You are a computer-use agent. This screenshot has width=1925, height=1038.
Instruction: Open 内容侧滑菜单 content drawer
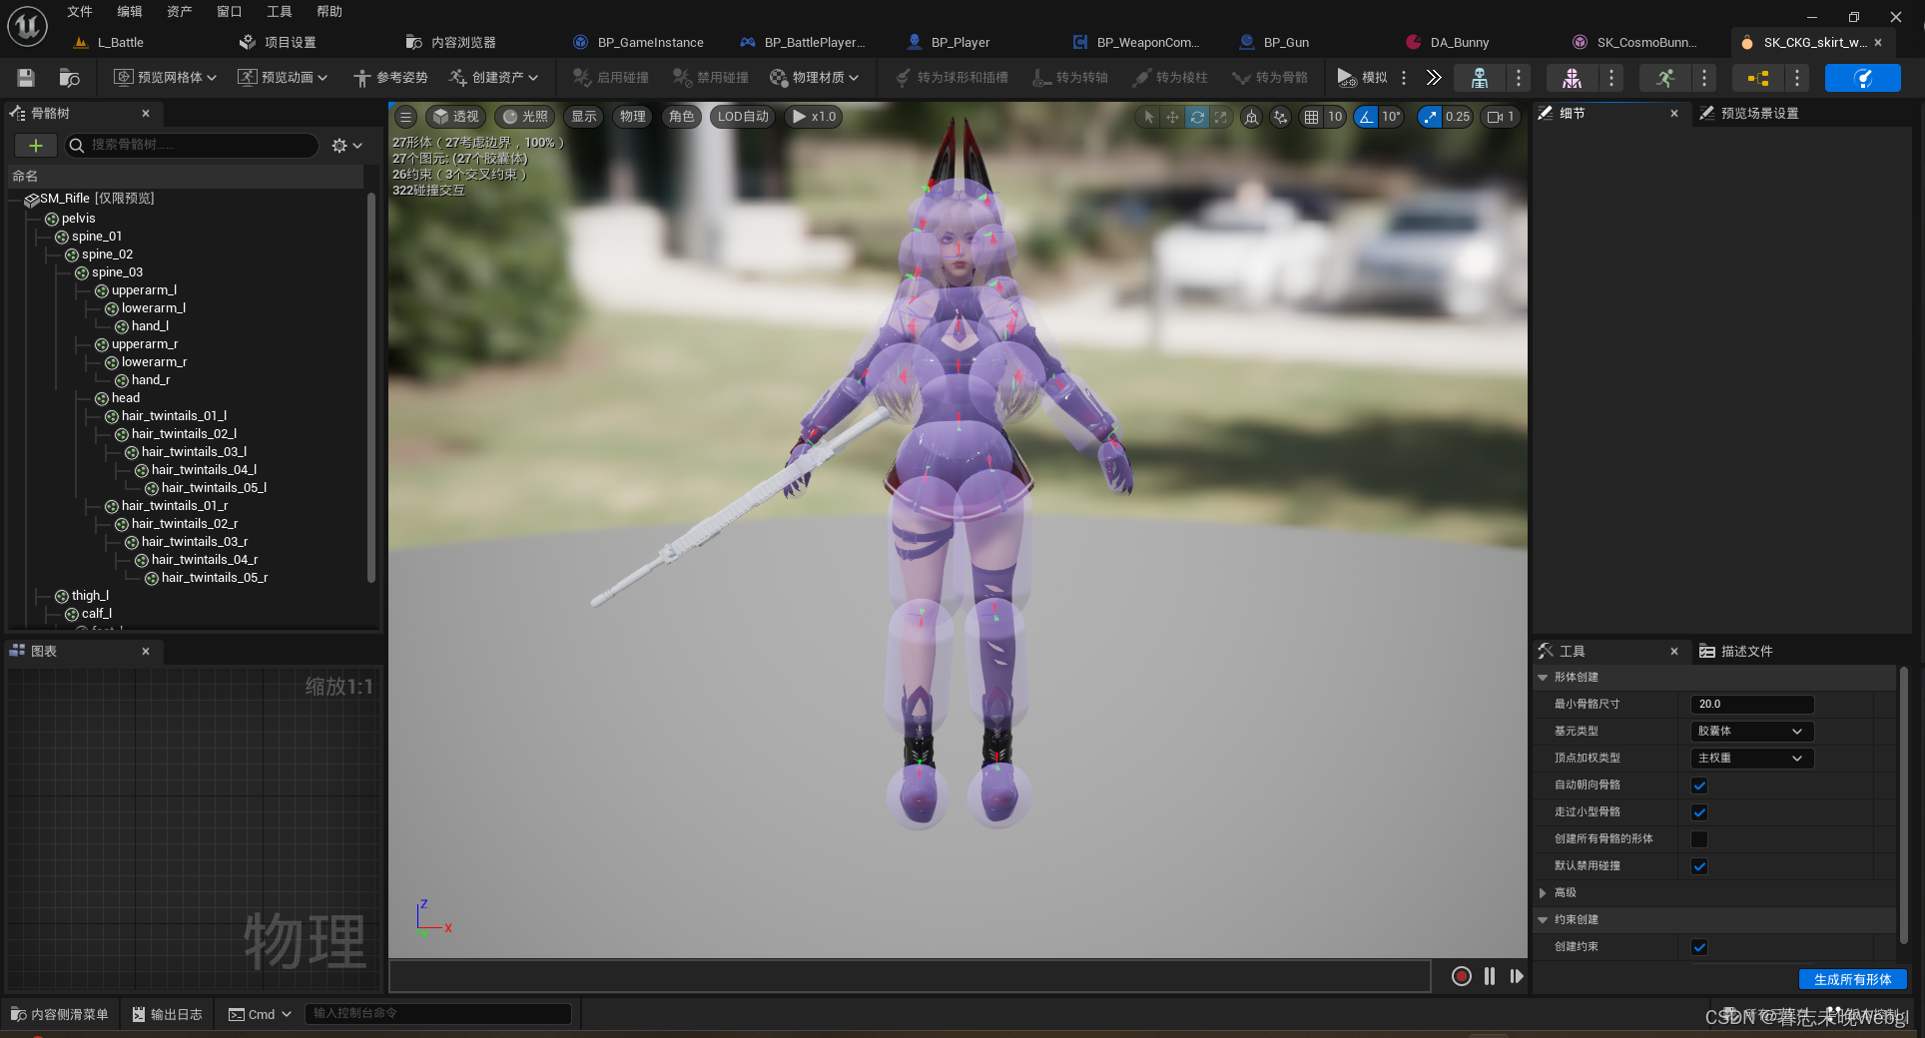pos(60,1015)
